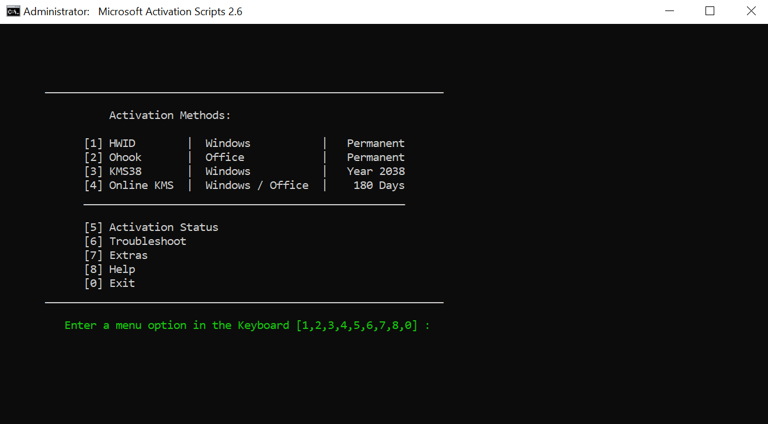Click the Exit menu option
Image resolution: width=768 pixels, height=424 pixels.
pyautogui.click(x=121, y=283)
